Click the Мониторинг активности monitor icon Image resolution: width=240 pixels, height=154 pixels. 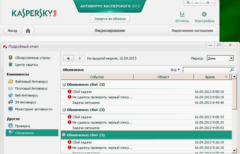click(11, 109)
